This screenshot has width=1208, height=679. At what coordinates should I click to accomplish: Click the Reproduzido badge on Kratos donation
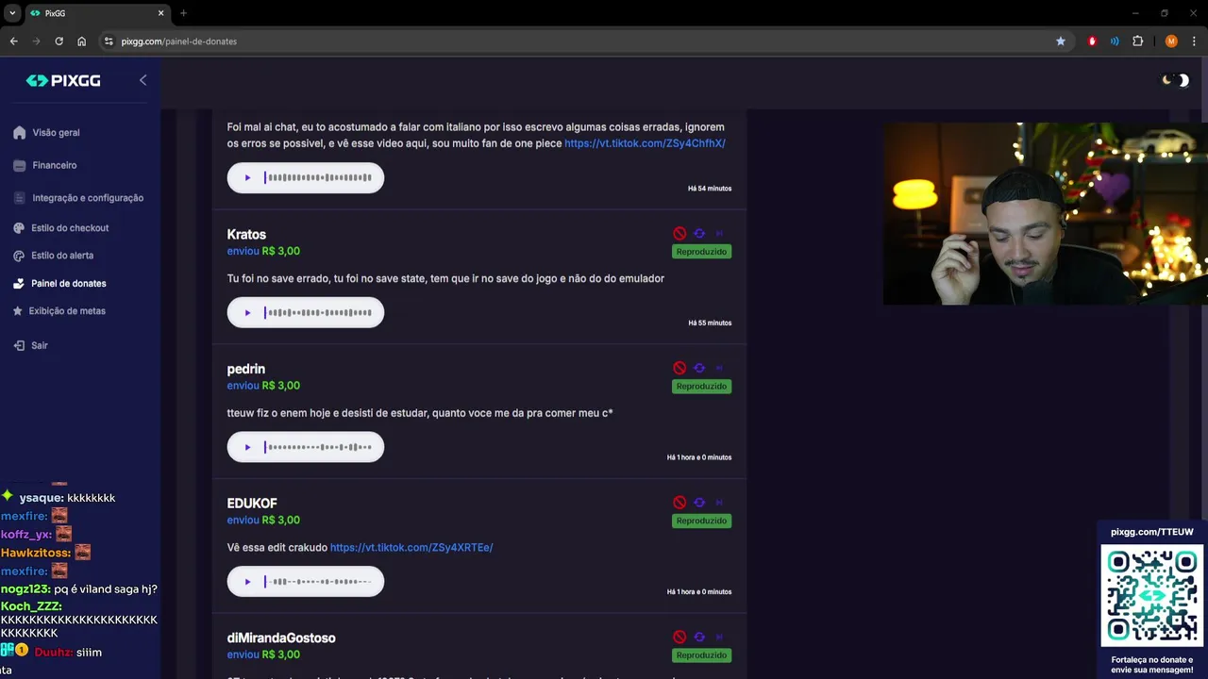pos(701,252)
